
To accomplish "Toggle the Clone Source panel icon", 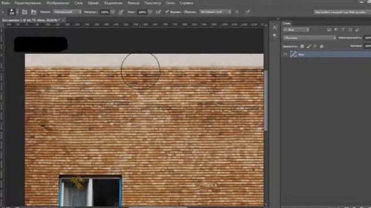I will coord(34,12).
